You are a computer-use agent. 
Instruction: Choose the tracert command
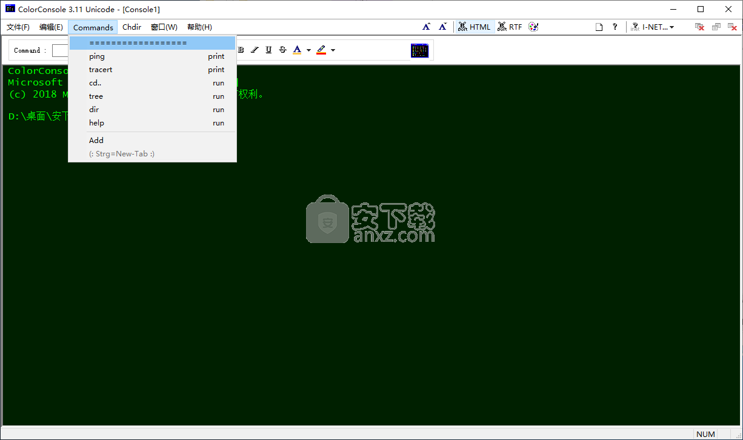point(152,70)
